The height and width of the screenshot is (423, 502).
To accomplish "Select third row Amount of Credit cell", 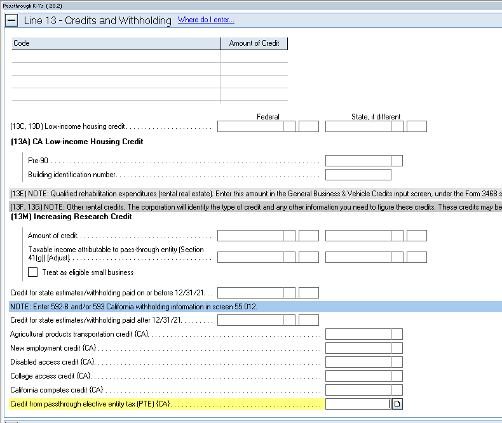I will [x=254, y=82].
